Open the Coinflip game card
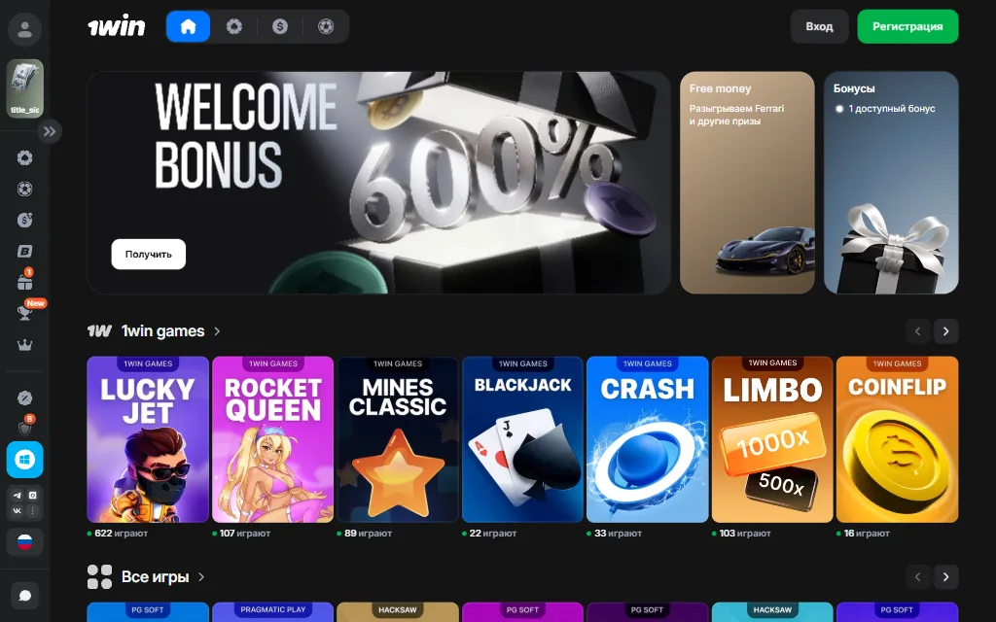This screenshot has height=622, width=996. click(897, 439)
